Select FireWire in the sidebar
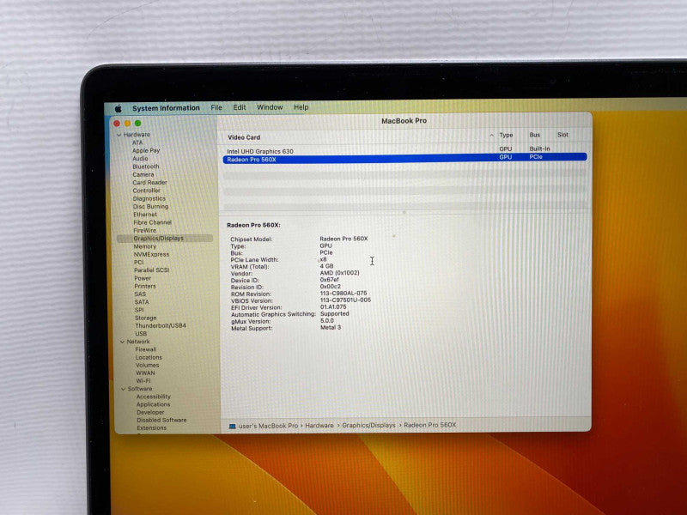Image resolution: width=687 pixels, height=515 pixels. pos(144,230)
